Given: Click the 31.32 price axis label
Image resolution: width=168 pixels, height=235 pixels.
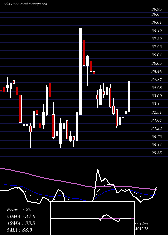Looking at the screenshot, I should click(157, 129).
